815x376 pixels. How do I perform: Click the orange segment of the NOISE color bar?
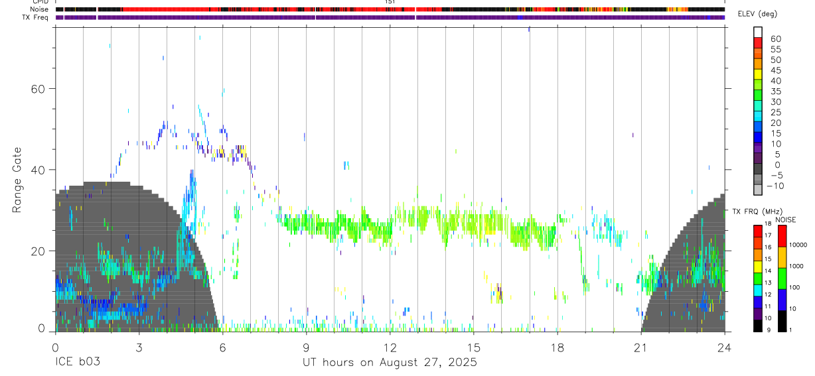point(783,257)
